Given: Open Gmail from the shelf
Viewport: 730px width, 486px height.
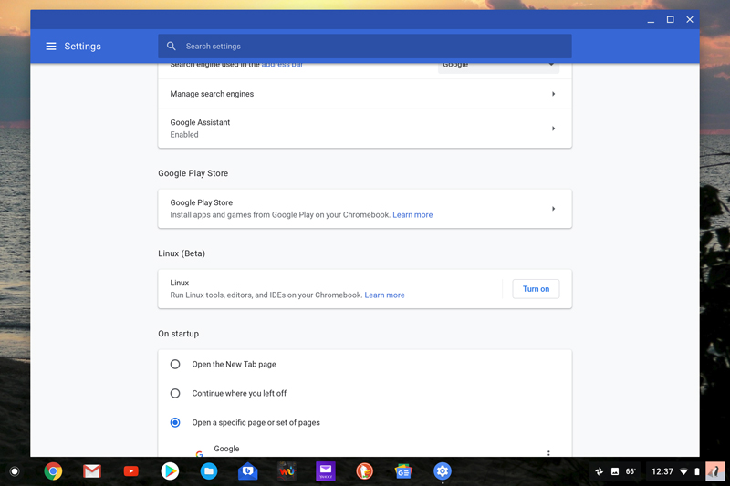Looking at the screenshot, I should 92,471.
